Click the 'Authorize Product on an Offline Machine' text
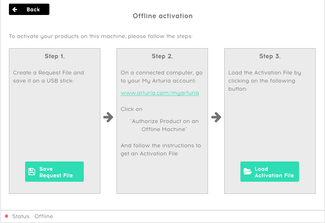325x223 pixels. (x=164, y=125)
